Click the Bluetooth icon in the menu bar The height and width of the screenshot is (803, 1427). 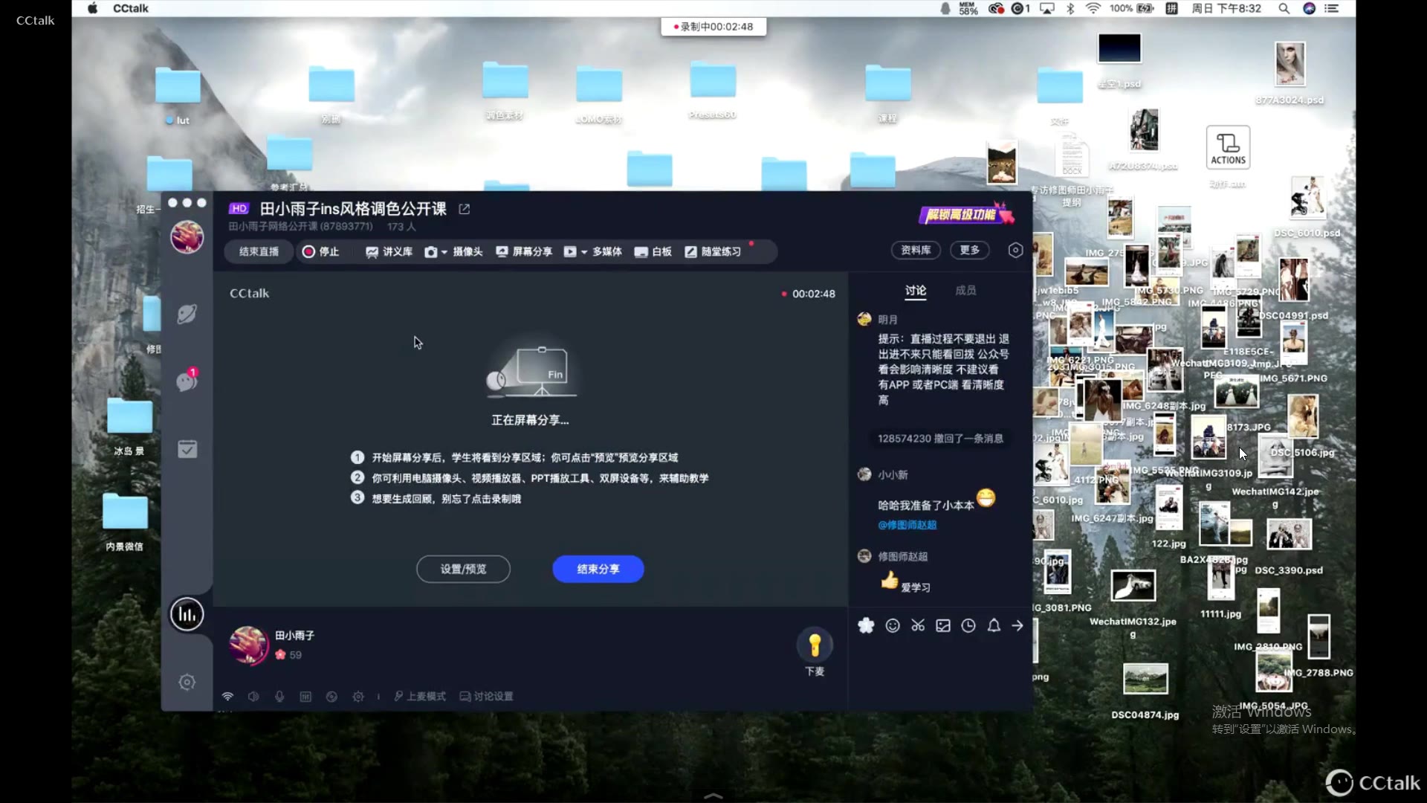[x=1070, y=8]
